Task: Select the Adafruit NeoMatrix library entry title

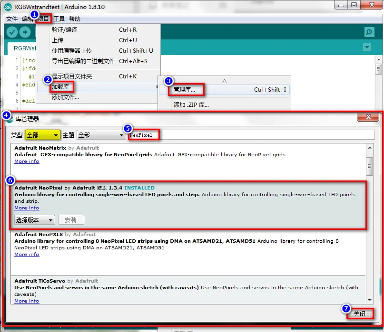Action: (x=40, y=148)
